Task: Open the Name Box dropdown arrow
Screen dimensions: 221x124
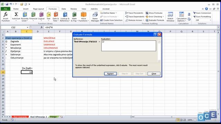Action: pos(28,27)
